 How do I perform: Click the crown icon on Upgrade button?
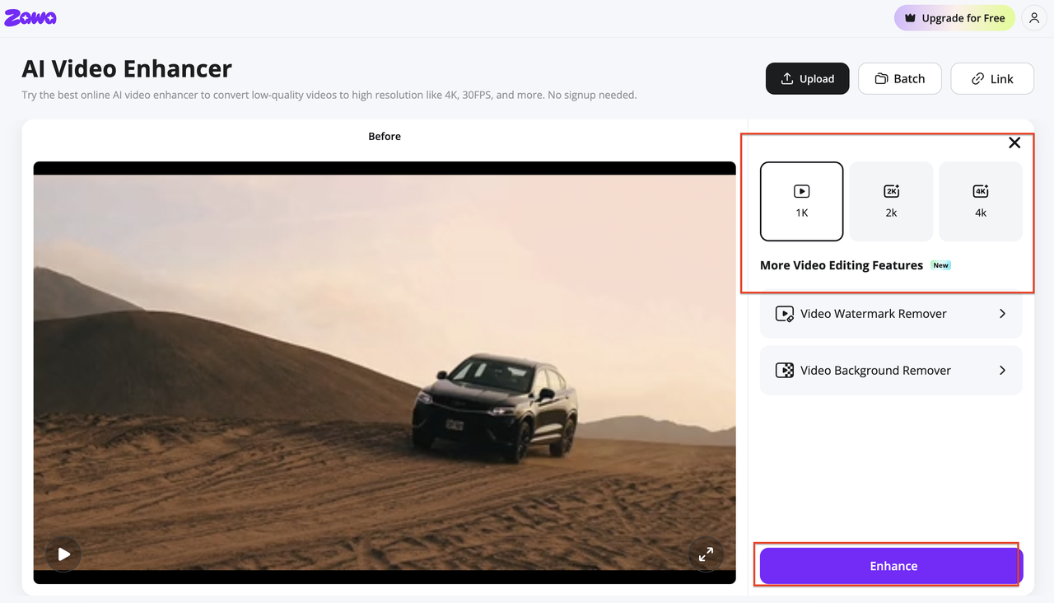(910, 18)
